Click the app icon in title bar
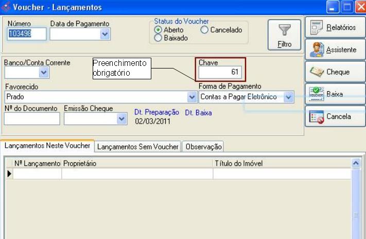Screen dimensions: 366x239 pos(6,8)
